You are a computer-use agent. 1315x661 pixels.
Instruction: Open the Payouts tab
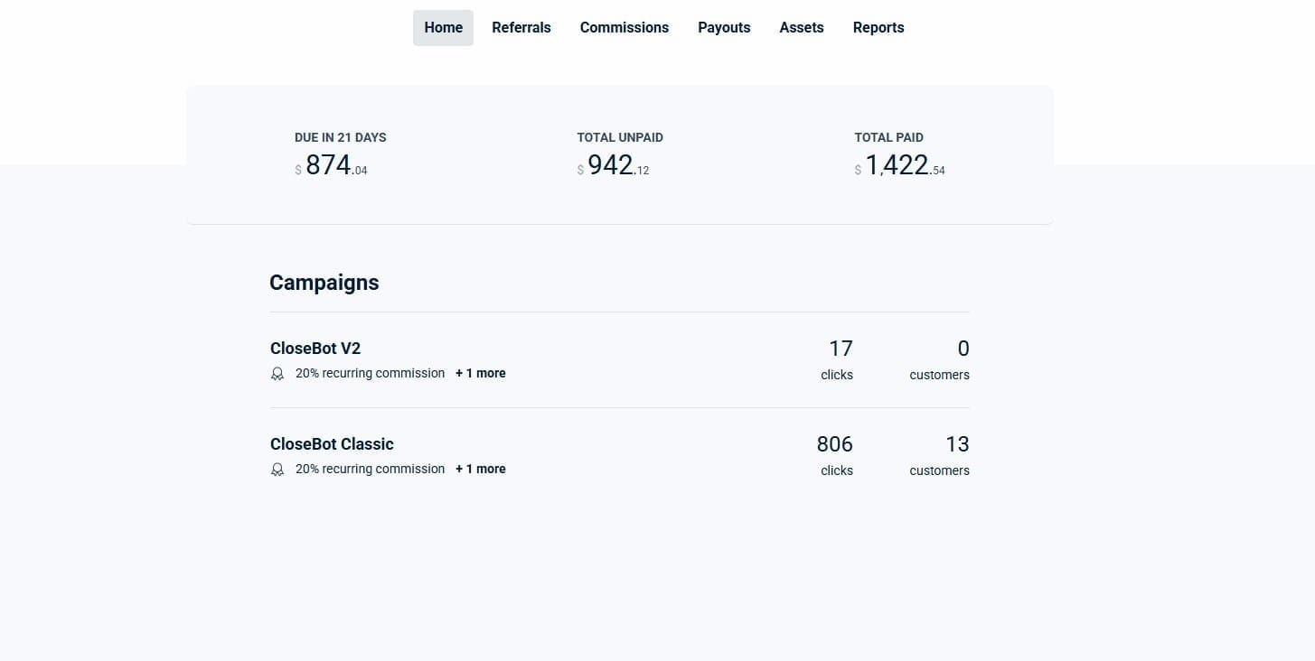(724, 28)
